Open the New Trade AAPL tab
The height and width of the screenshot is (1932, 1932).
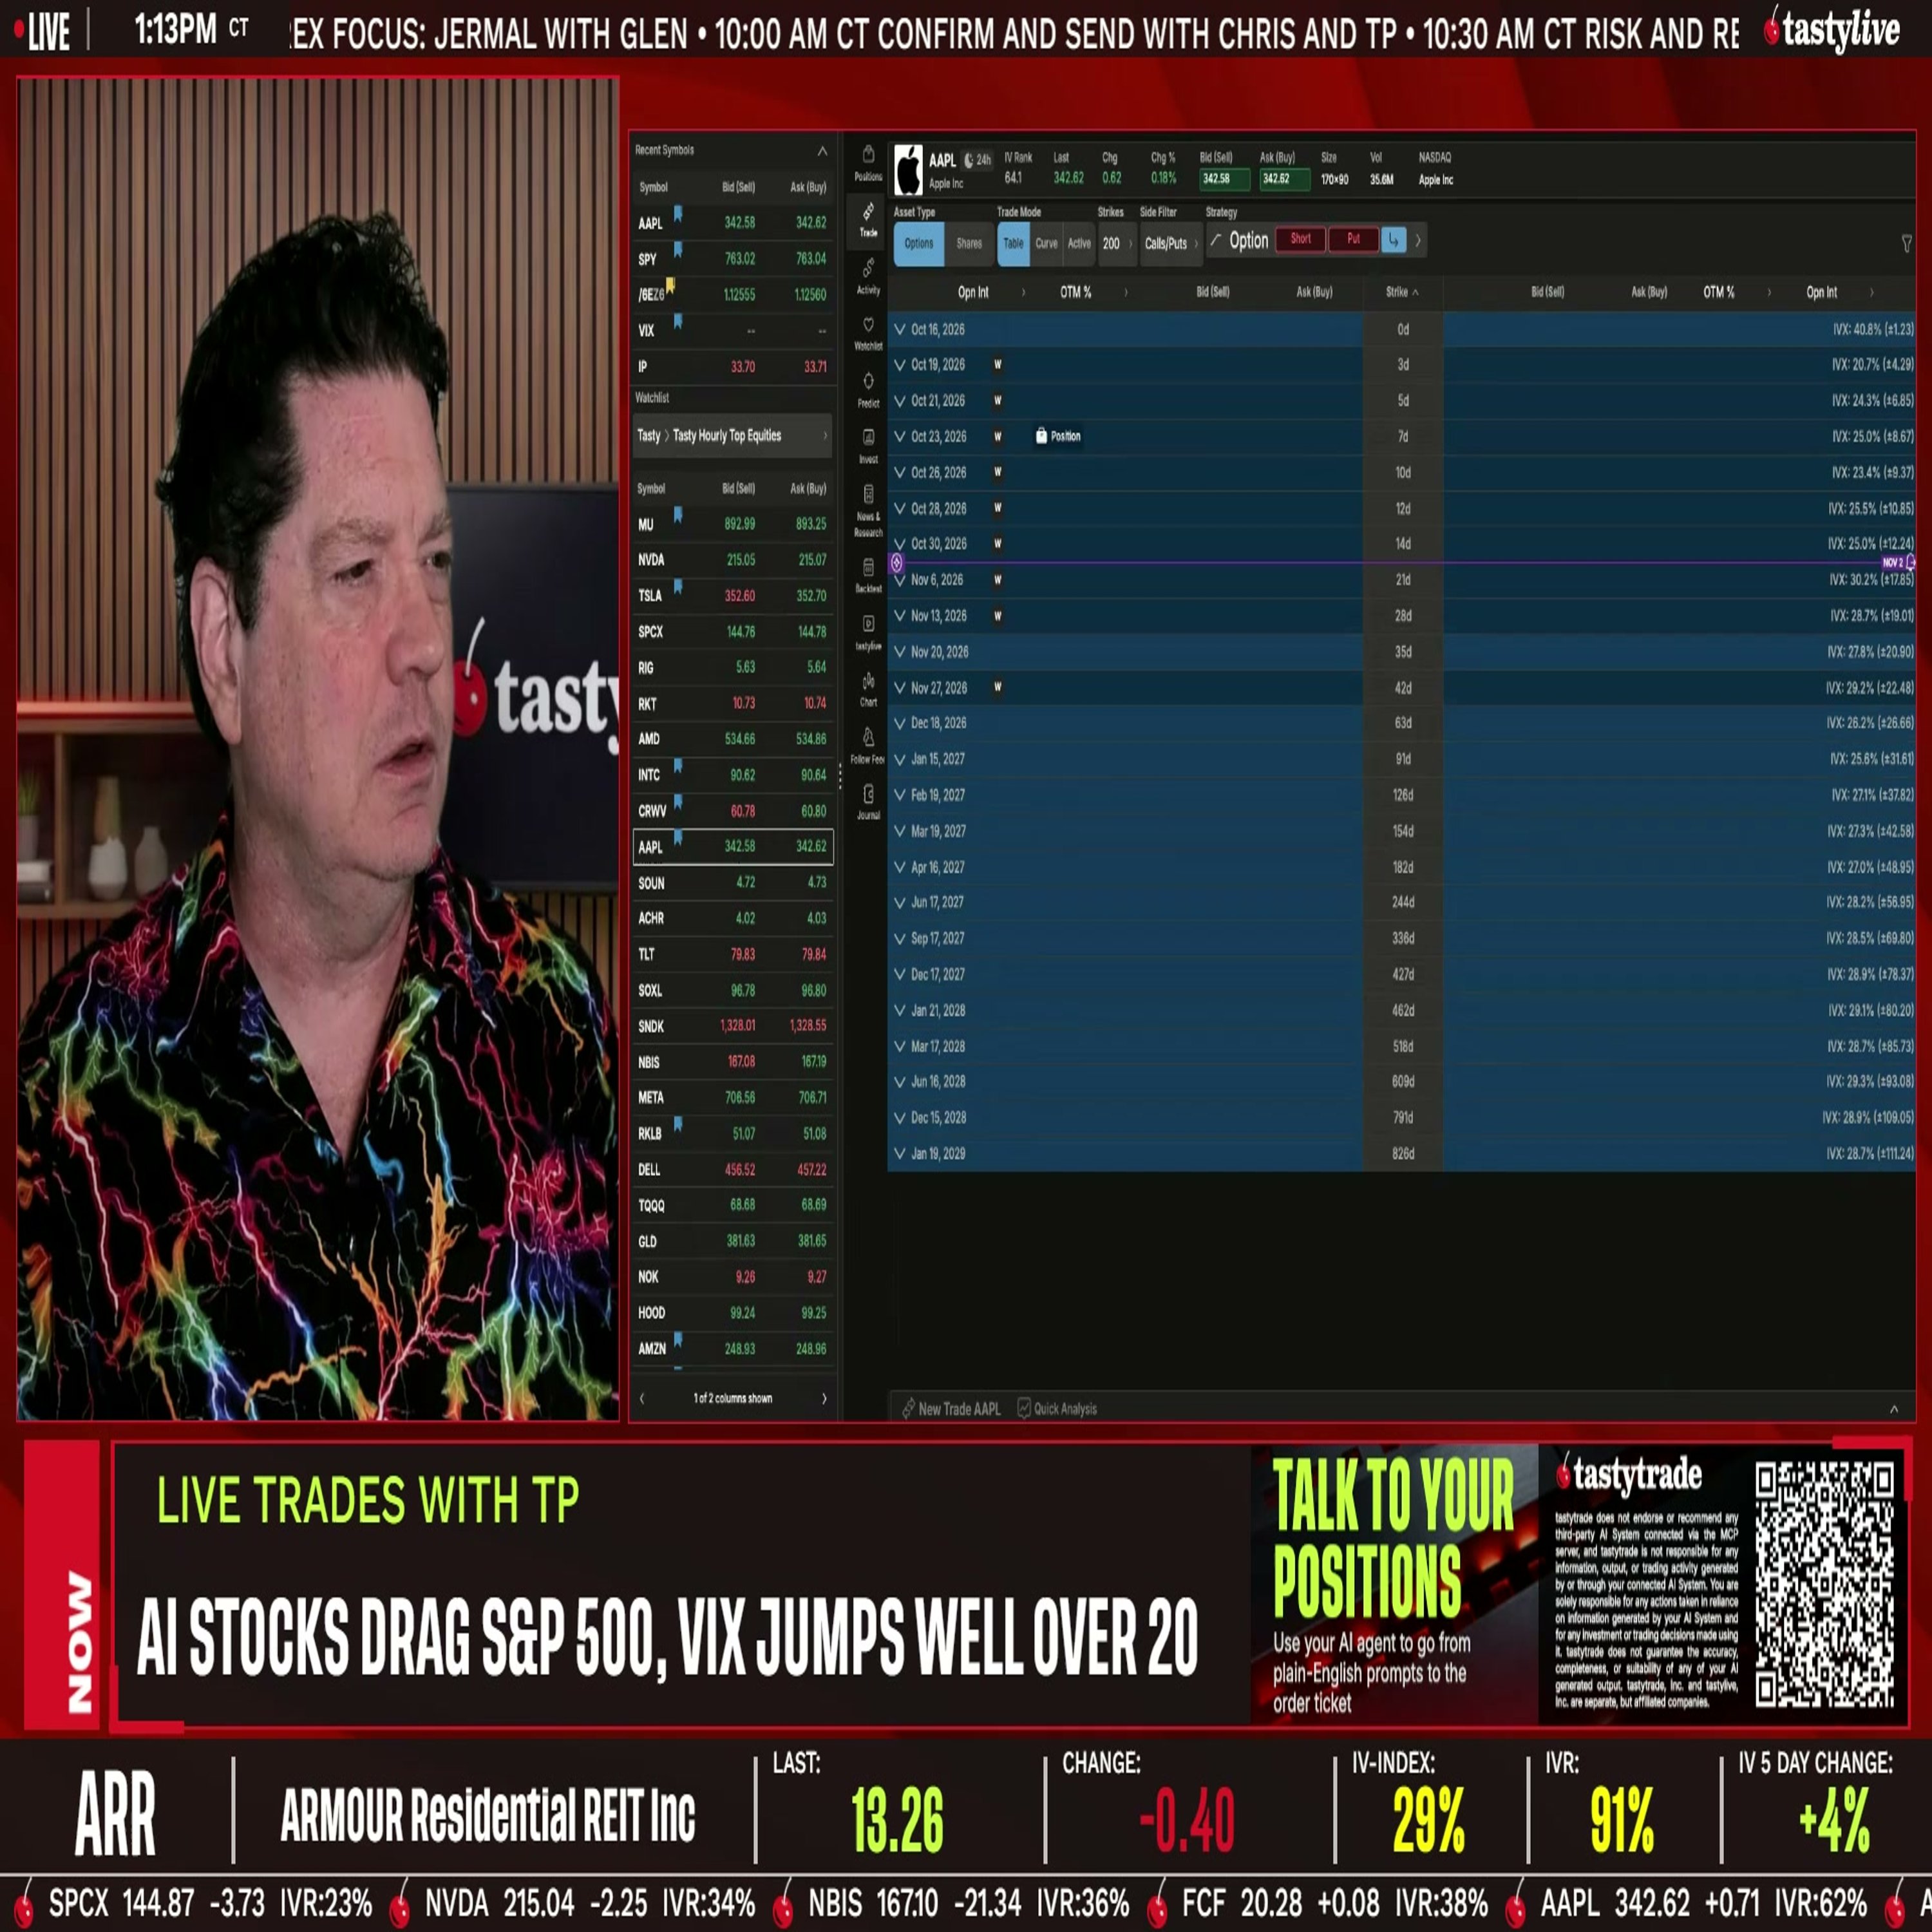pyautogui.click(x=951, y=1408)
